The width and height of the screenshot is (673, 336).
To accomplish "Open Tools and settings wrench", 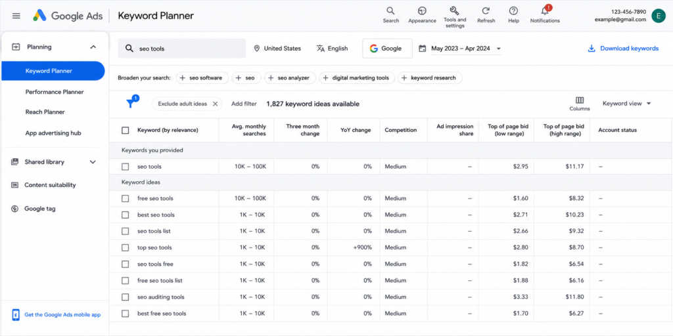I will 455,10.
